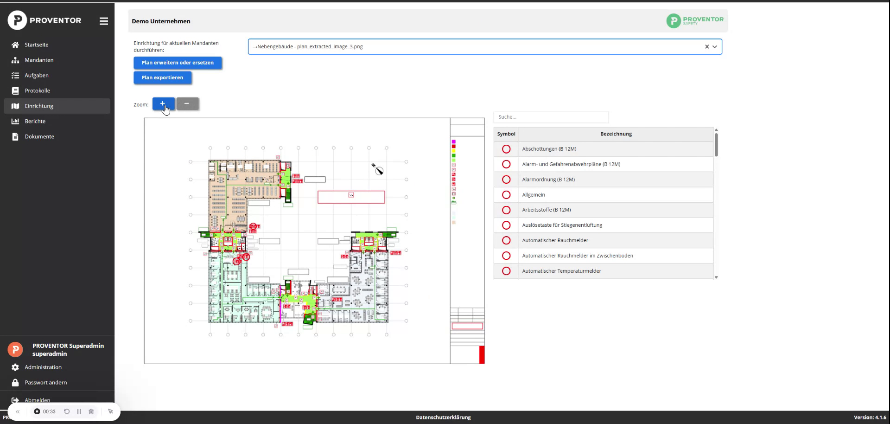Open Administration via the gear icon

(x=15, y=367)
